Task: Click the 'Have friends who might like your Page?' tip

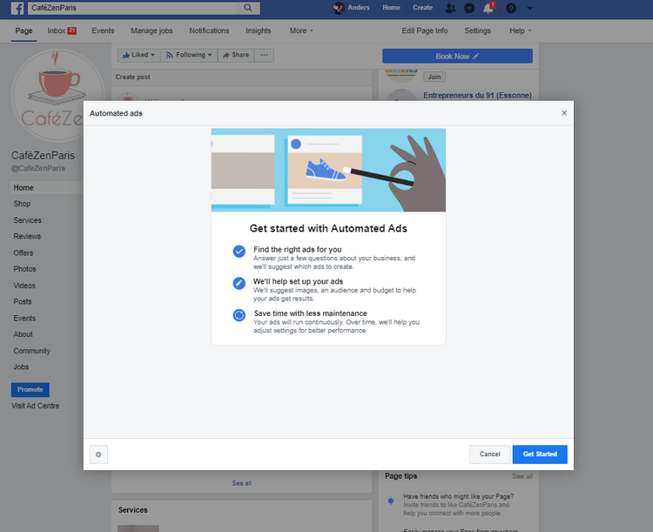Action: tap(458, 496)
